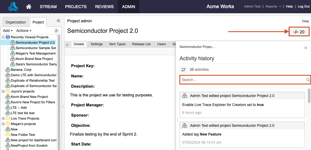Expand the Live Trace Projects folder

[3, 118]
